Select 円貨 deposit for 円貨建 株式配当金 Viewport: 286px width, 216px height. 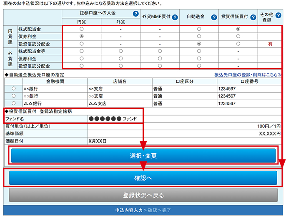tap(81, 29)
